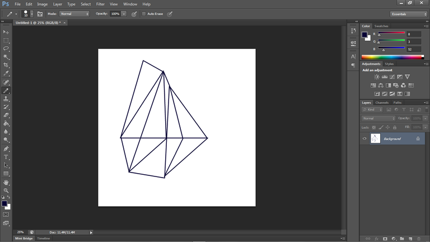
Task: Toggle tablet pressure for opacity
Action: [x=134, y=13]
